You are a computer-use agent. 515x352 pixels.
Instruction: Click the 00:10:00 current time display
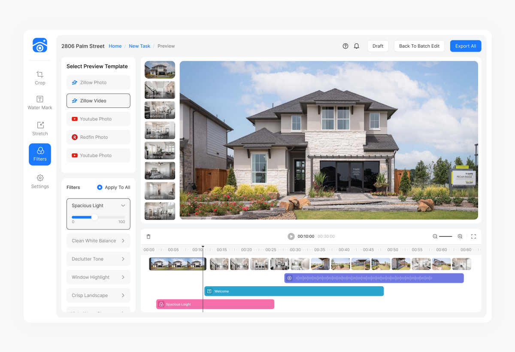coord(306,236)
